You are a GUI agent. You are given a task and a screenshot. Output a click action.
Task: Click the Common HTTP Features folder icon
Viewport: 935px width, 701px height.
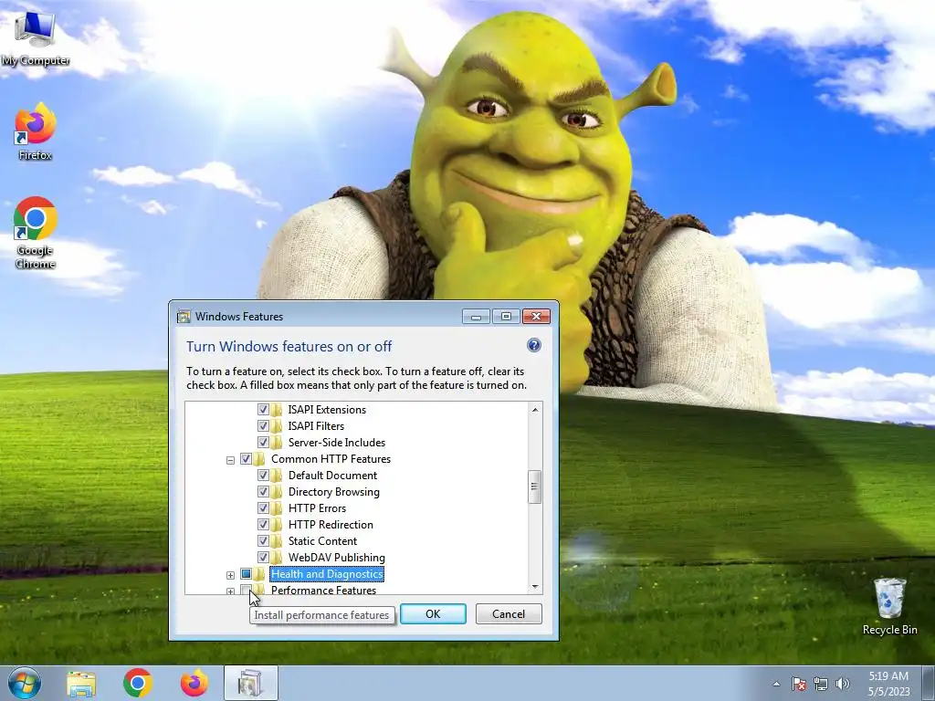(259, 459)
